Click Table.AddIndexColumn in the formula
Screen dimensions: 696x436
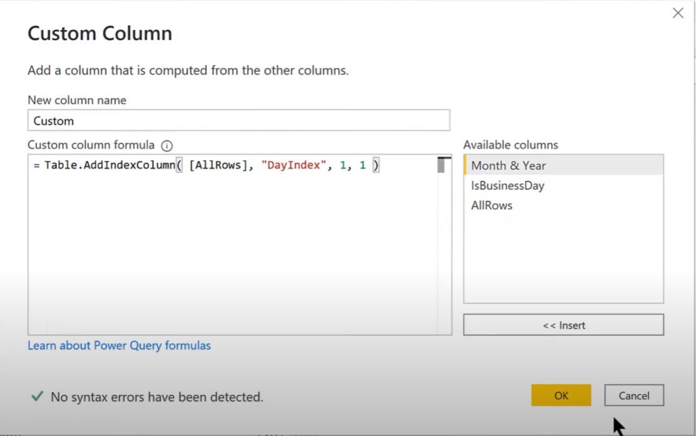[x=110, y=166]
